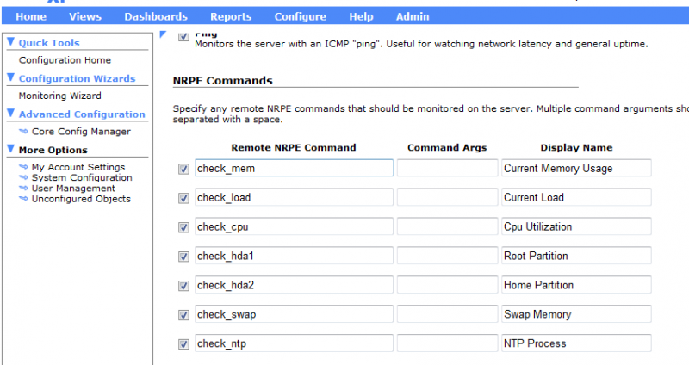Click Command Args field for check_hda1
The image size is (689, 365).
point(447,256)
